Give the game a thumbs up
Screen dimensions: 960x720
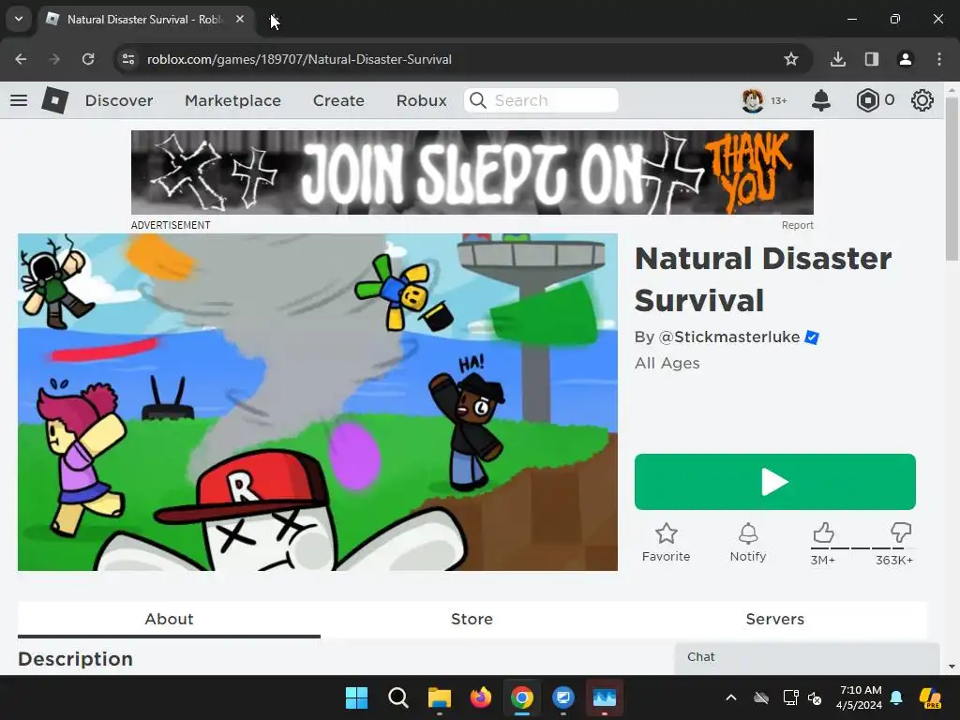coord(823,532)
